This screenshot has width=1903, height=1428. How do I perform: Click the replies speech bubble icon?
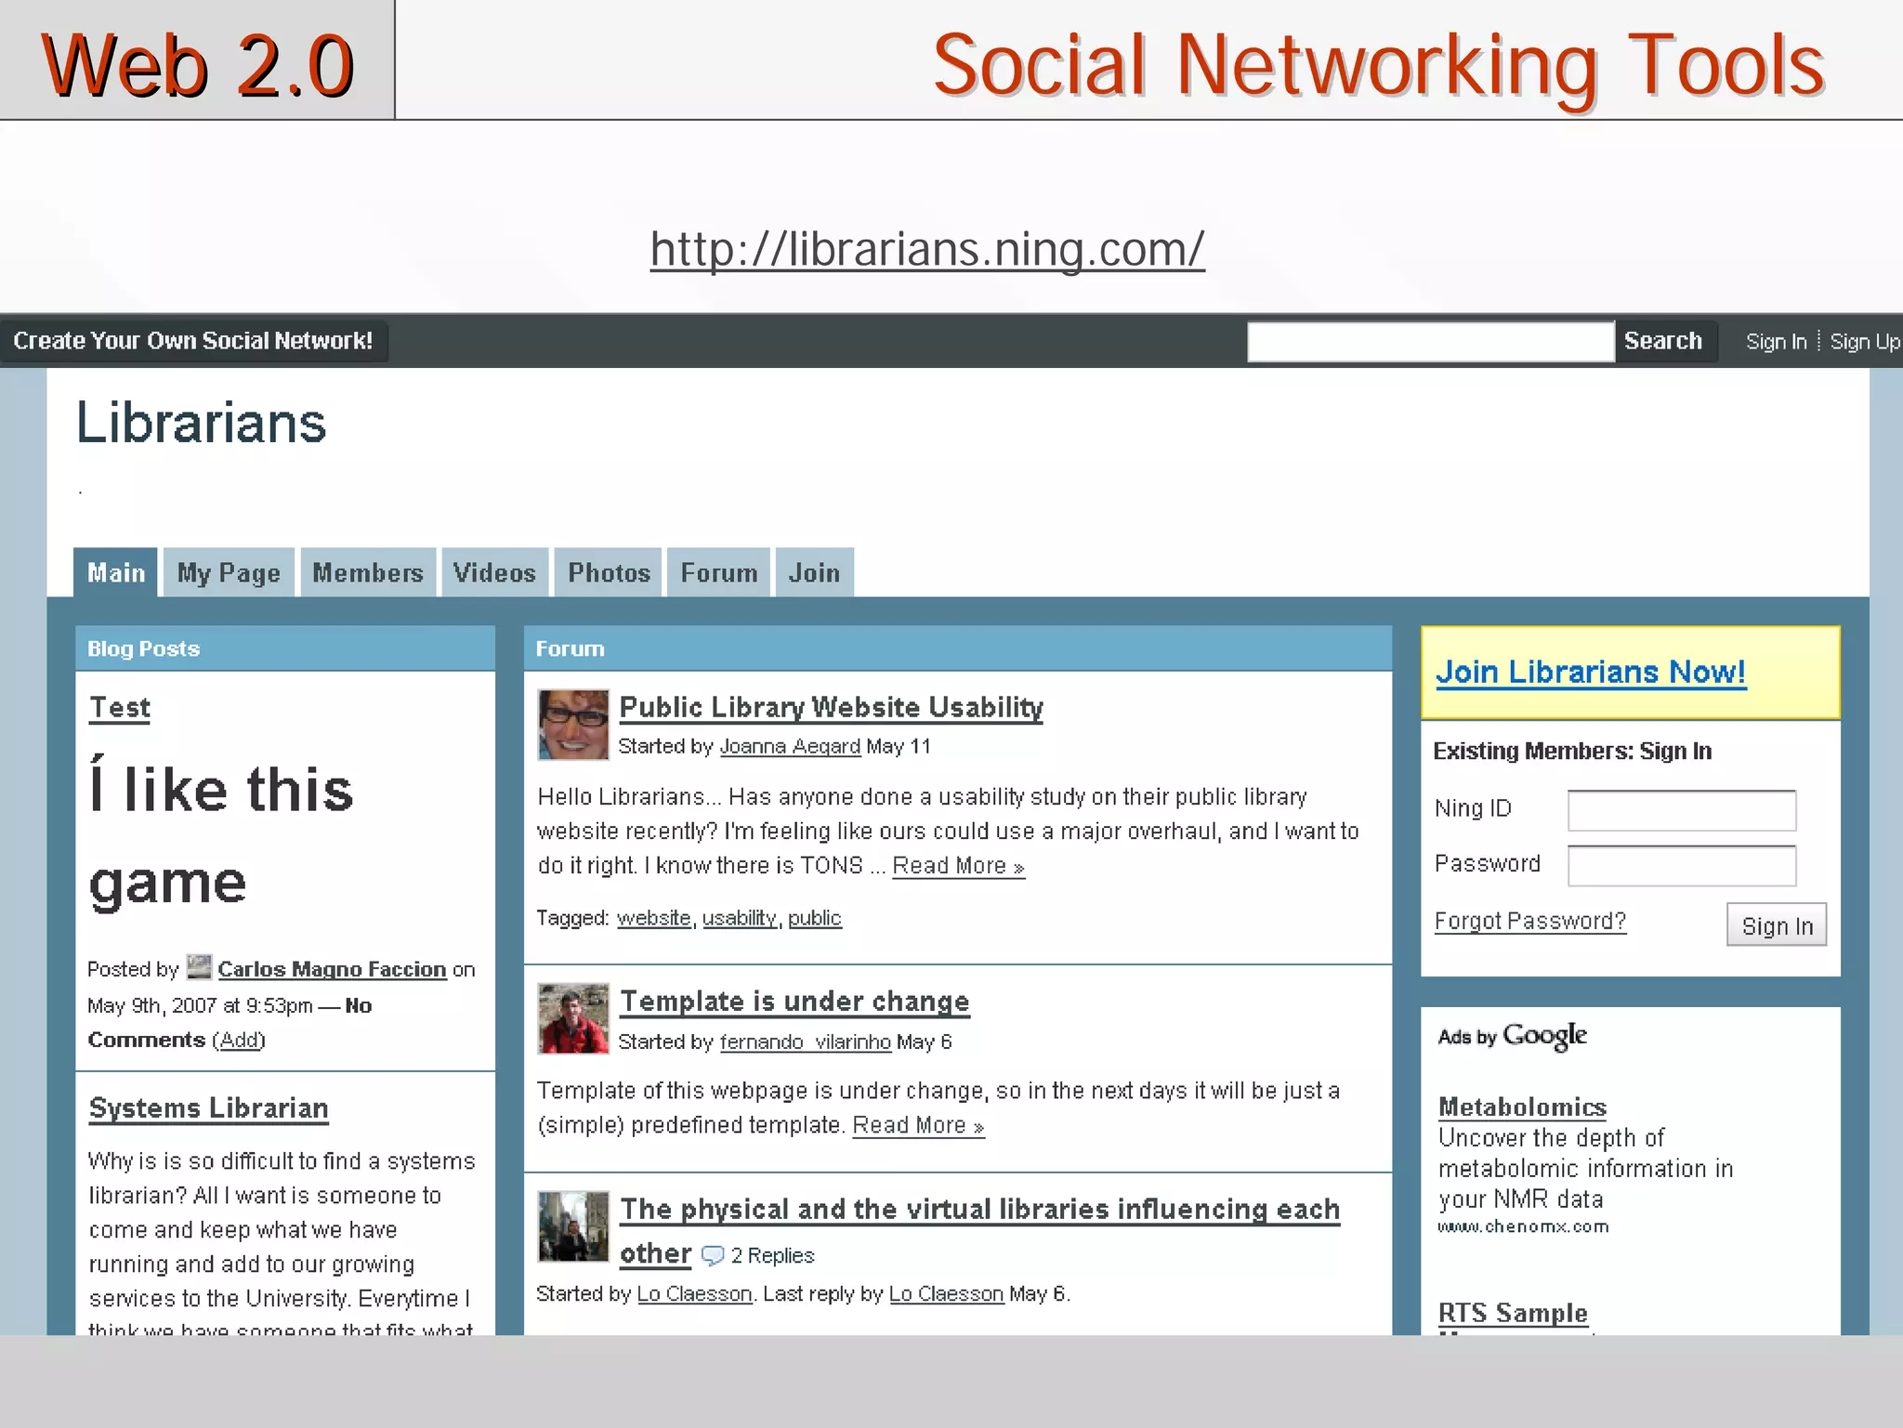(713, 1256)
